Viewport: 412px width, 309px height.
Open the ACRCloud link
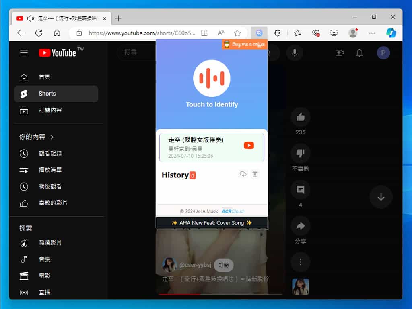(233, 211)
